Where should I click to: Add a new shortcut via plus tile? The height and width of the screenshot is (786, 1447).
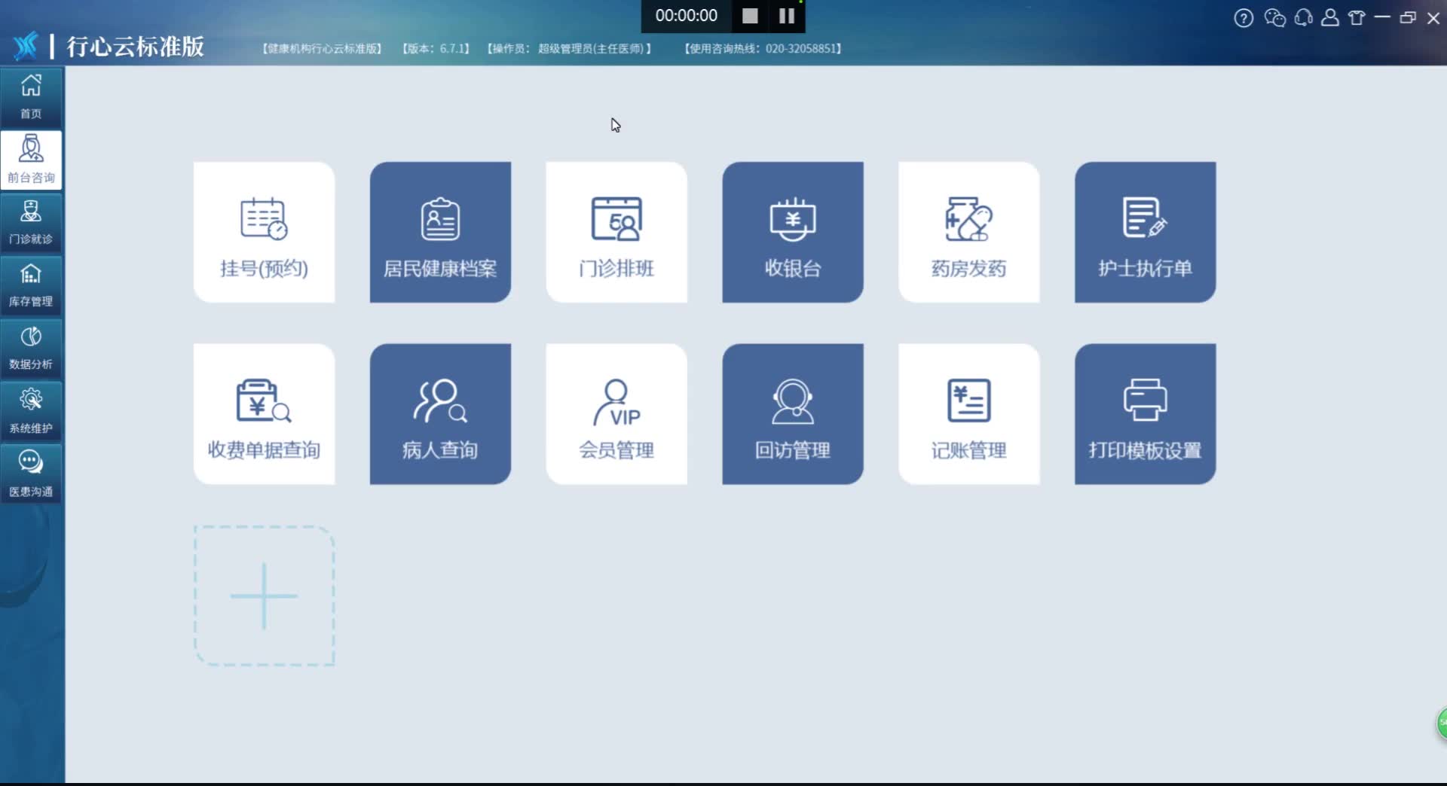coord(264,596)
